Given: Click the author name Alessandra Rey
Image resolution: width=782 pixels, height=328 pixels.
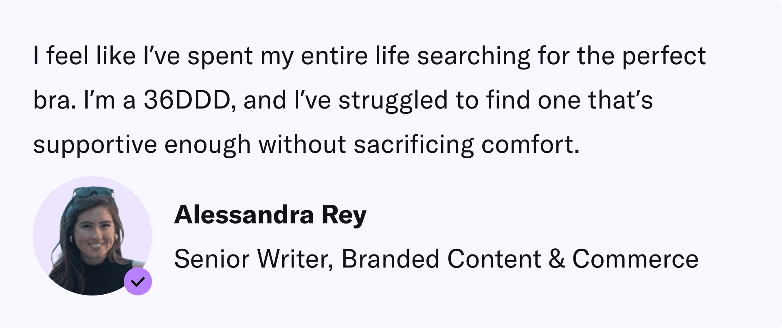Looking at the screenshot, I should click(270, 215).
